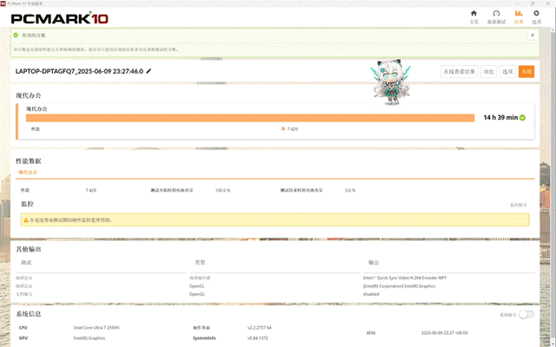
Task: Click version v2.2.2737 64
Action: click(x=260, y=328)
